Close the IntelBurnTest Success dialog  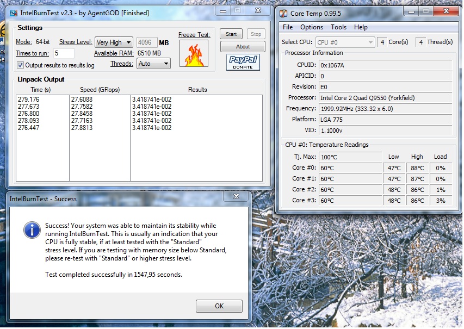tap(236, 196)
